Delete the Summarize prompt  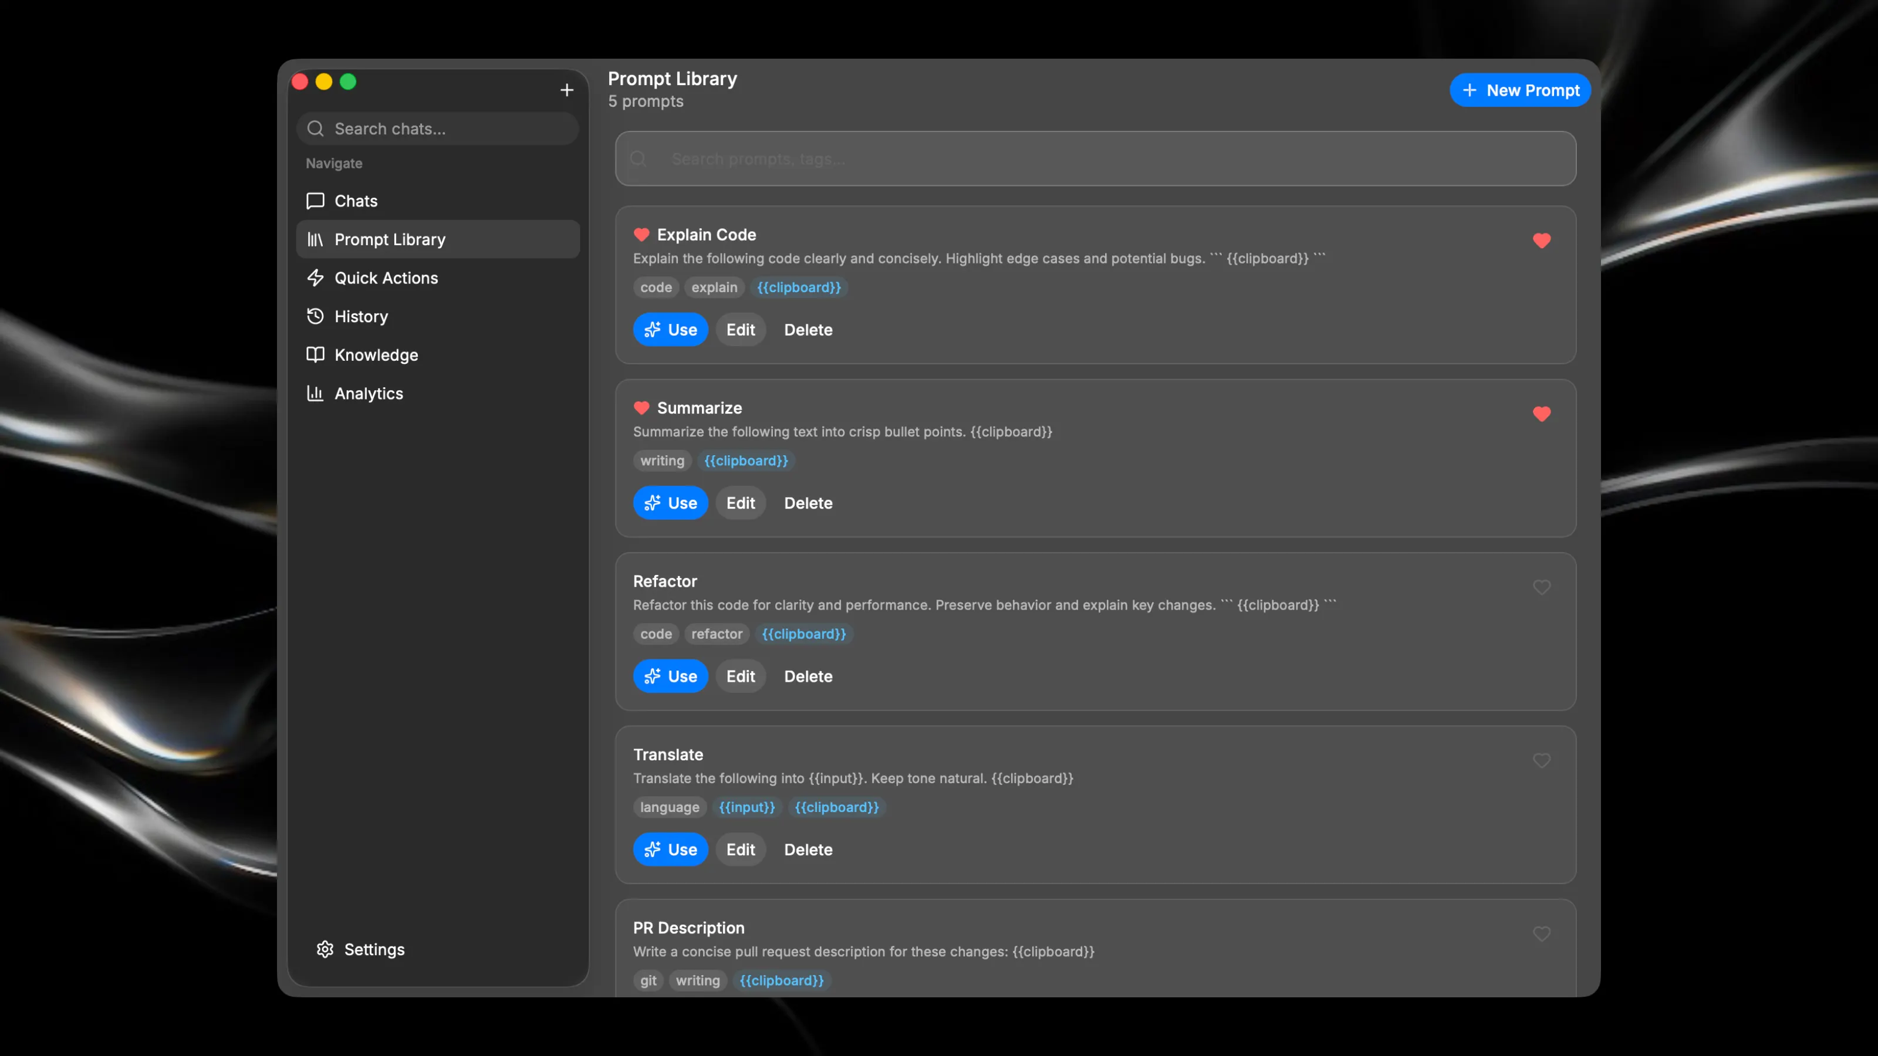(808, 503)
